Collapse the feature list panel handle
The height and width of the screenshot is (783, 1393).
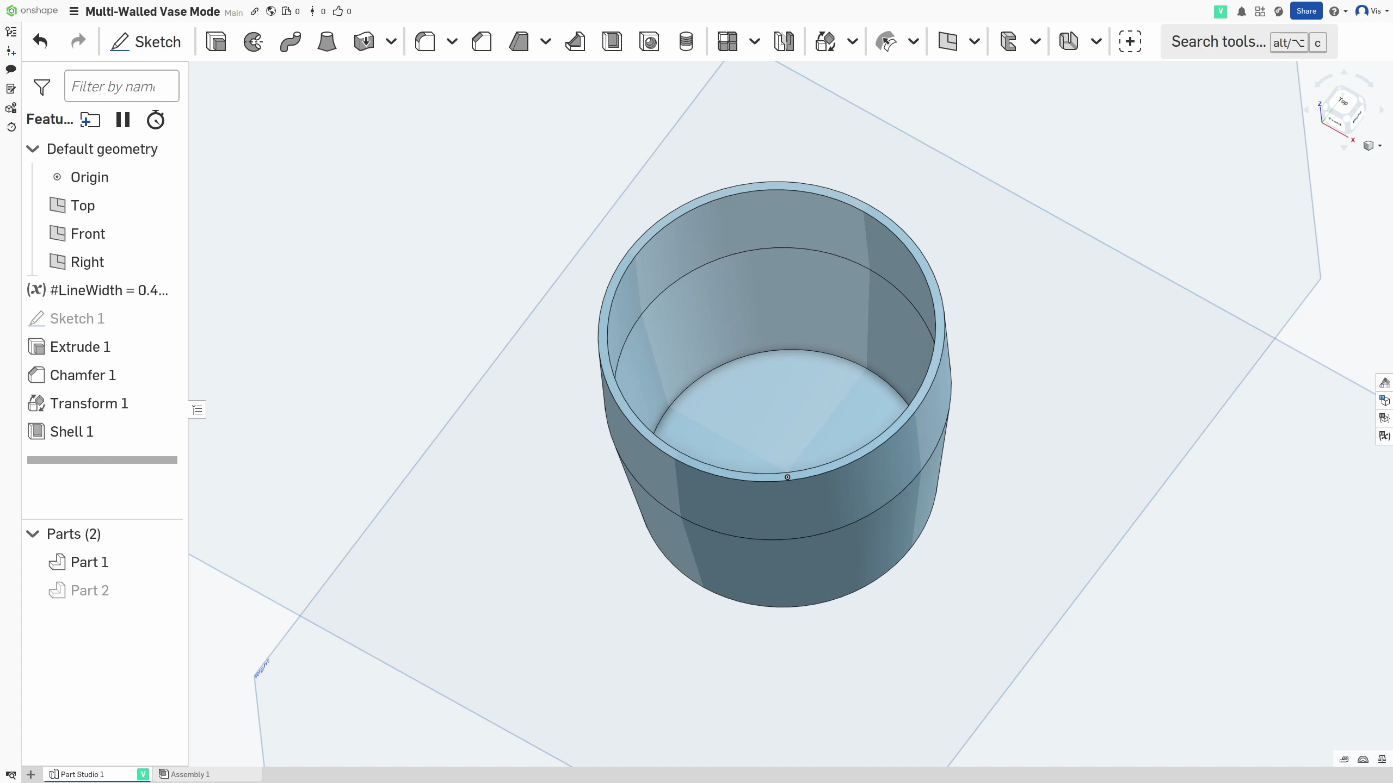[x=198, y=409]
